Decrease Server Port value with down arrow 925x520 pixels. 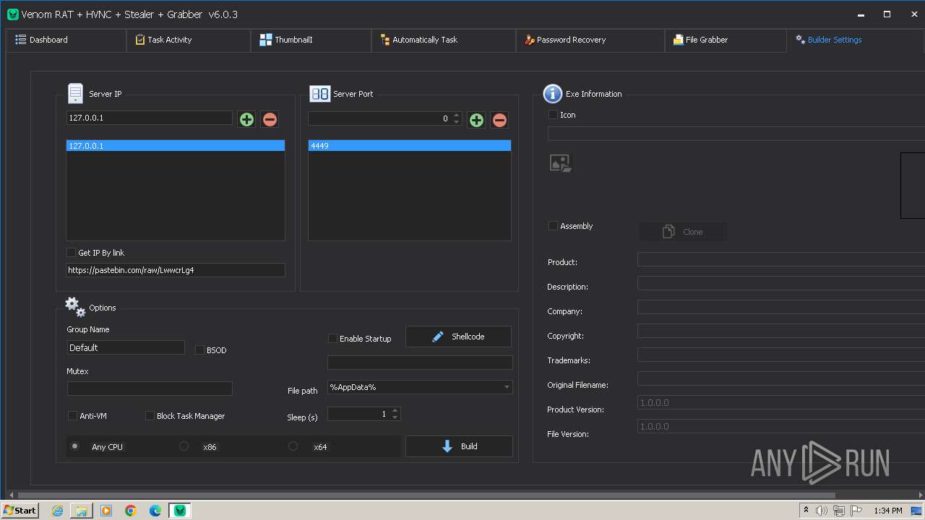[x=456, y=122]
